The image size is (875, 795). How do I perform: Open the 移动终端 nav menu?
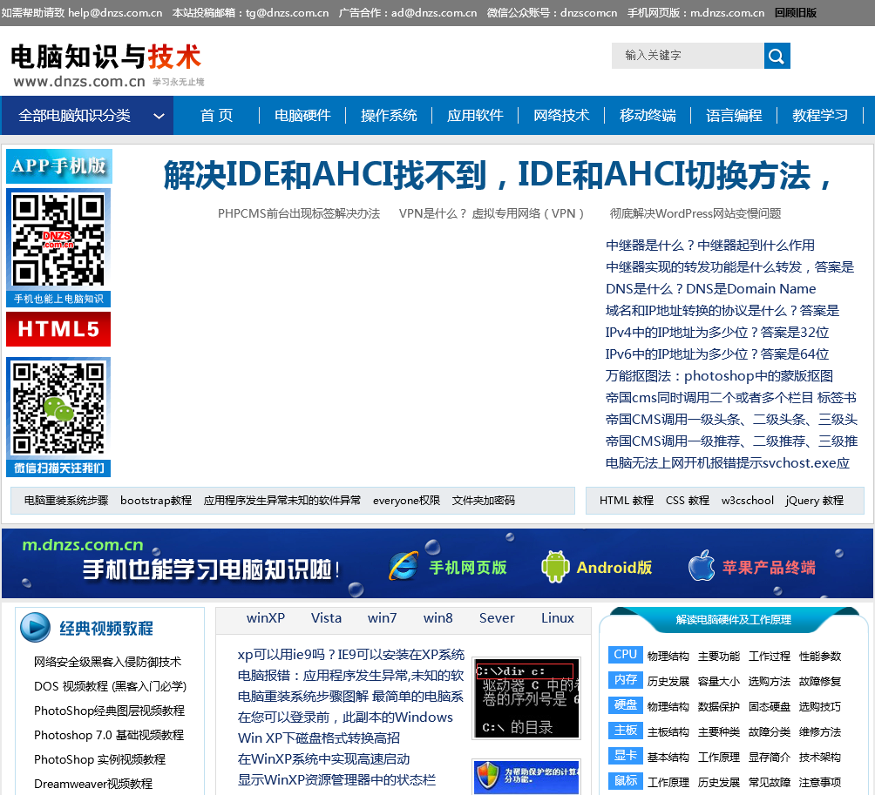648,116
